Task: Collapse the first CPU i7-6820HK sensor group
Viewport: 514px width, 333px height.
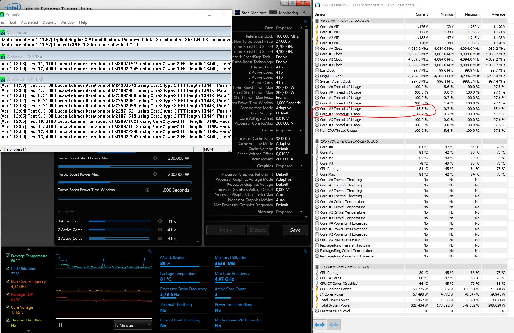Action: tap(317, 21)
